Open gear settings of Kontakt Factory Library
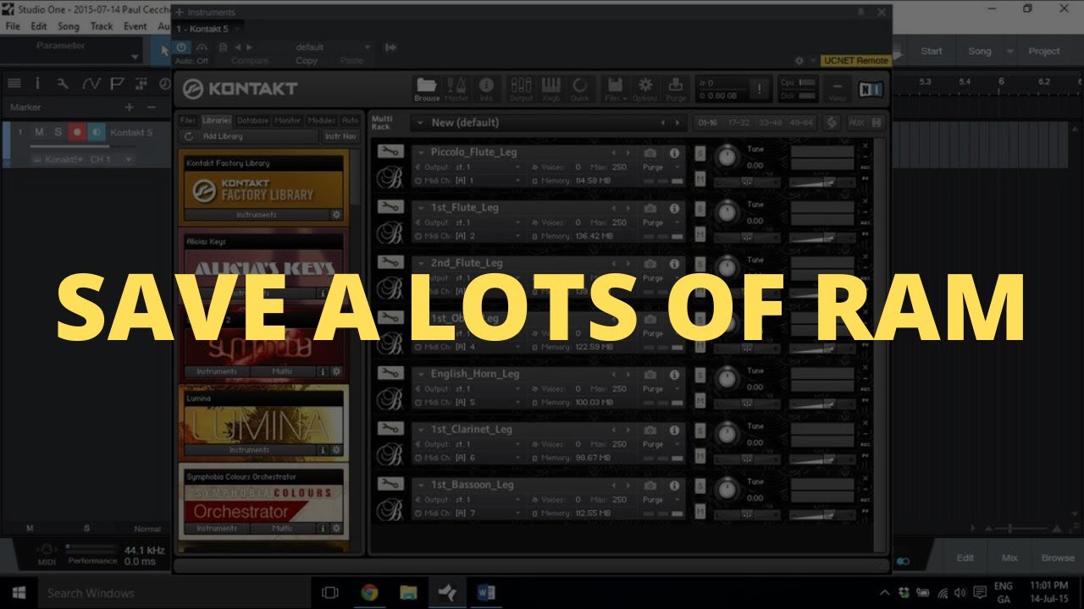The width and height of the screenshot is (1084, 609). (x=336, y=215)
